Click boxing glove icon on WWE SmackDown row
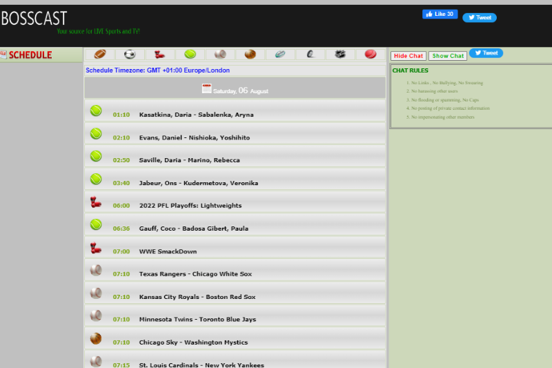The image size is (552, 368). 96,248
